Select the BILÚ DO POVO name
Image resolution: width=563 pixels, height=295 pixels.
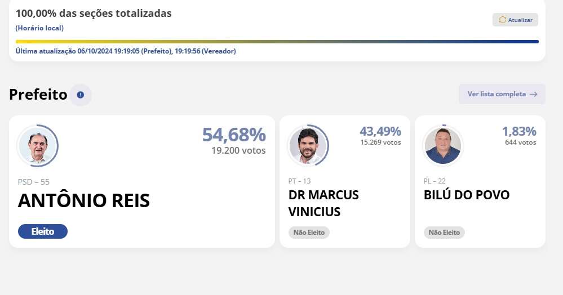click(467, 195)
